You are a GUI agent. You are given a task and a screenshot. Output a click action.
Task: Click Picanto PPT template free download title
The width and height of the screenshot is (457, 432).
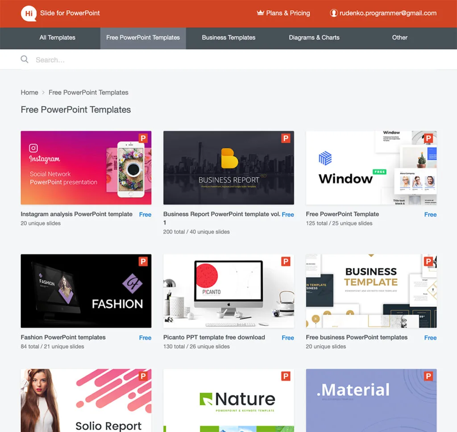coord(214,337)
